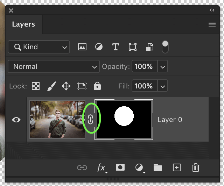
Task: Select the Layers tab
Action: coord(23,24)
